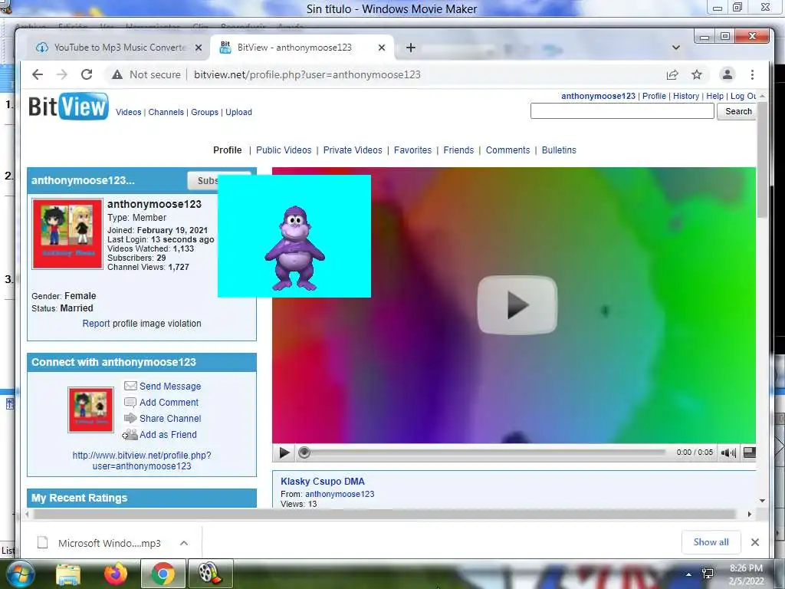Click the large play overlay on the video

(x=517, y=304)
